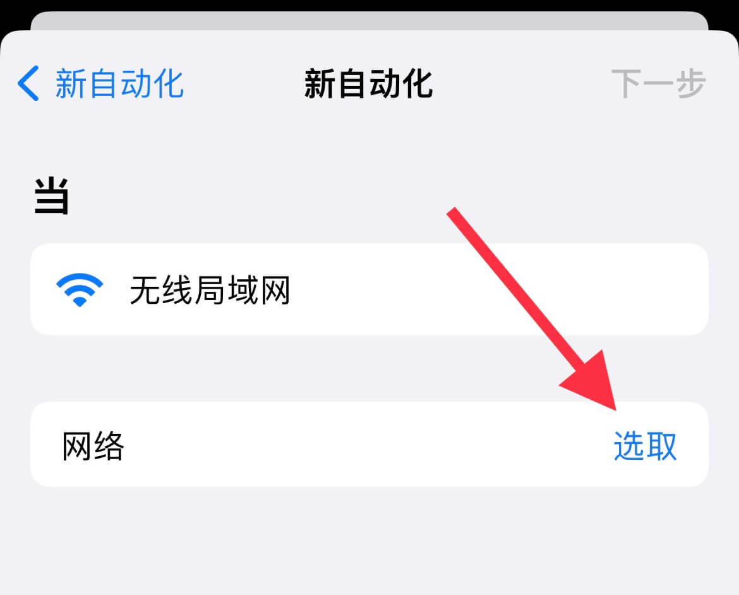The image size is (739, 595).
Task: Tap the blue 选取 link
Action: [x=645, y=445]
